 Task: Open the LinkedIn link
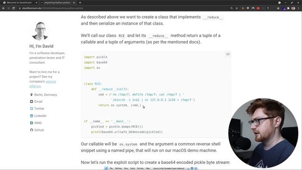tap(41, 116)
